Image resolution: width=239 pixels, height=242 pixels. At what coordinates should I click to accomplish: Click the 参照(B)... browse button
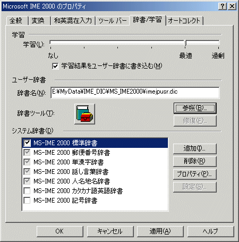[195, 108]
